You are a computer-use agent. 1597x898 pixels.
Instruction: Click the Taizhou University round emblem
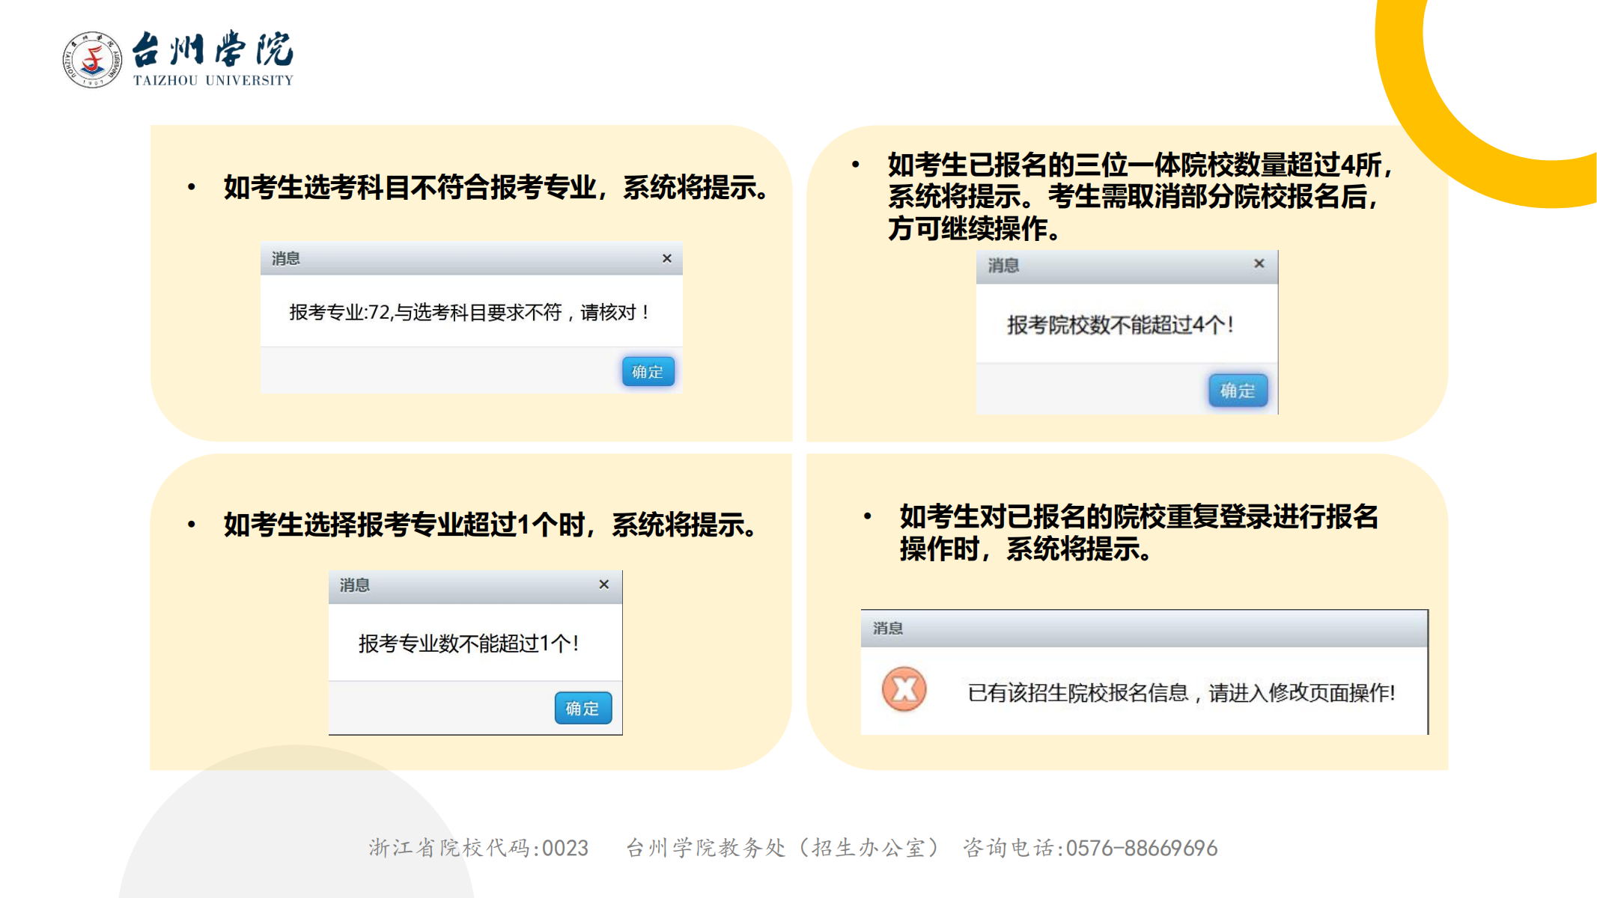(92, 59)
